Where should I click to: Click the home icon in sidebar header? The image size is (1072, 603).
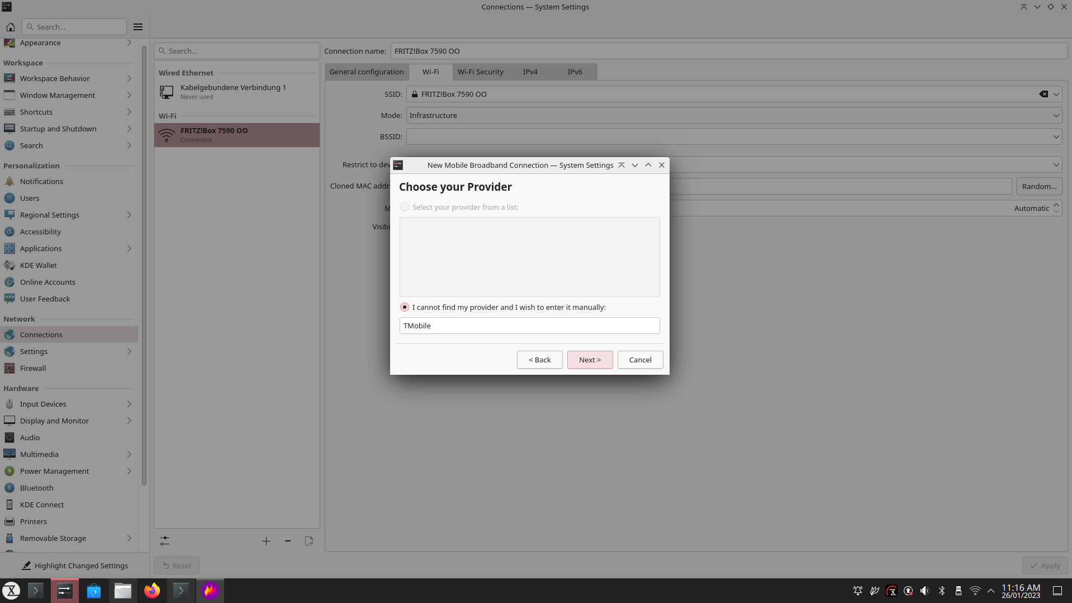coord(11,27)
